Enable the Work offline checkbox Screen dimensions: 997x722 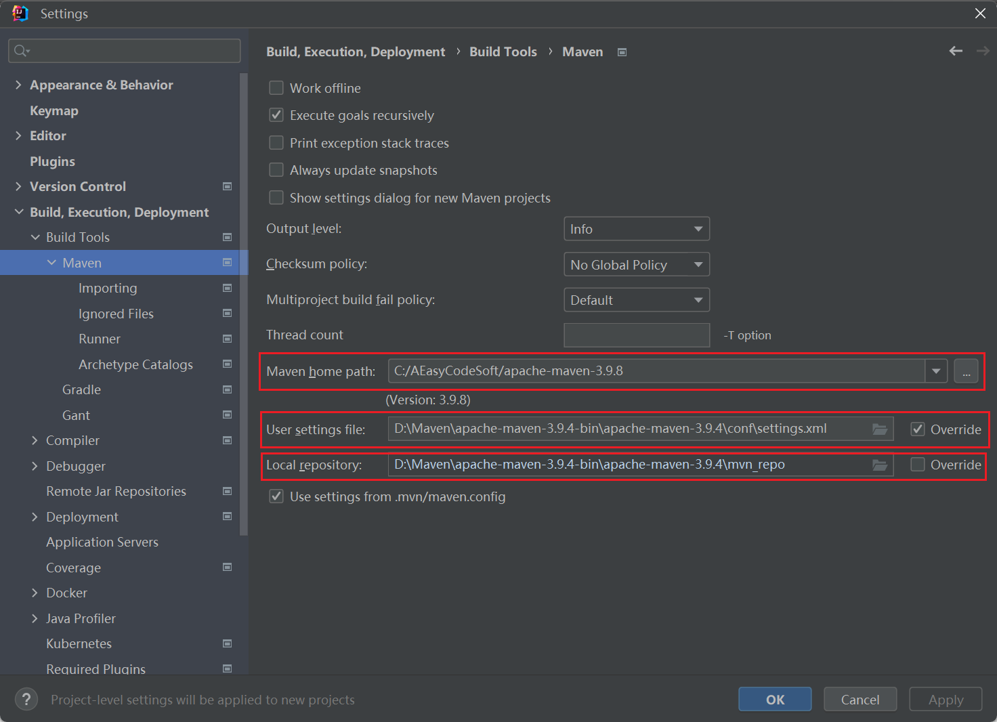click(x=276, y=88)
